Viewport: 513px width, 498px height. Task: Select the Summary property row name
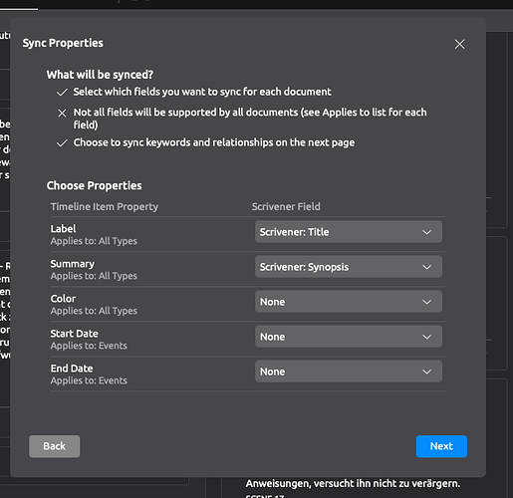pyautogui.click(x=73, y=264)
